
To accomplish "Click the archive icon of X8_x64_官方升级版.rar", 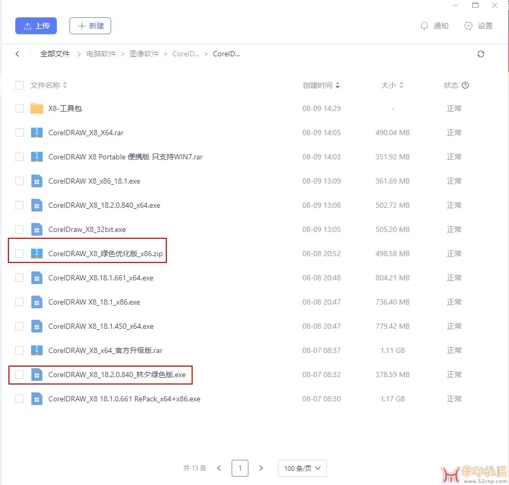I will (37, 350).
